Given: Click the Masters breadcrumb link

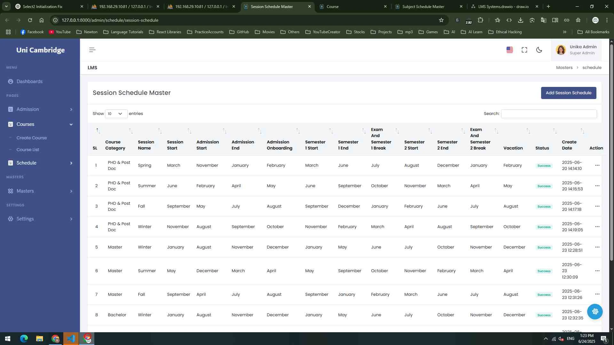Looking at the screenshot, I should [564, 68].
